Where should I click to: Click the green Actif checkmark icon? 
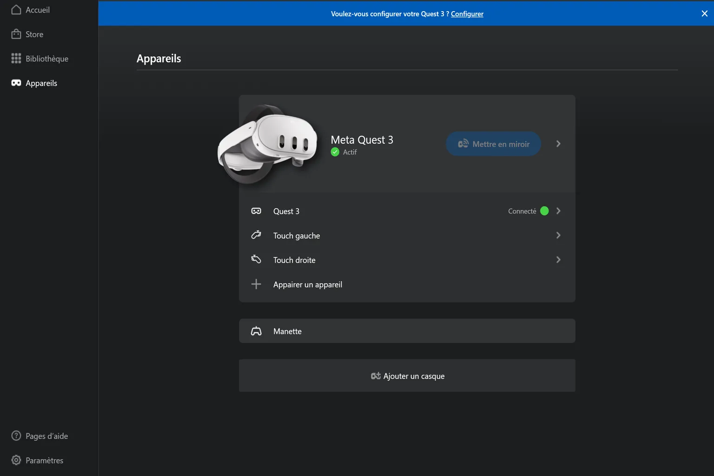[x=335, y=152]
